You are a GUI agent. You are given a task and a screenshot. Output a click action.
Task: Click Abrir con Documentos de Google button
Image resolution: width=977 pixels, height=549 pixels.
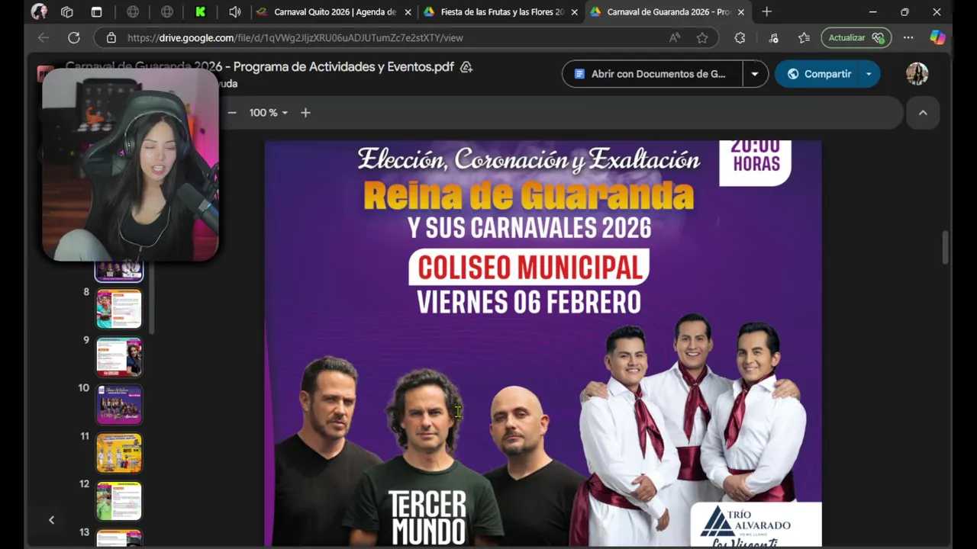(653, 74)
